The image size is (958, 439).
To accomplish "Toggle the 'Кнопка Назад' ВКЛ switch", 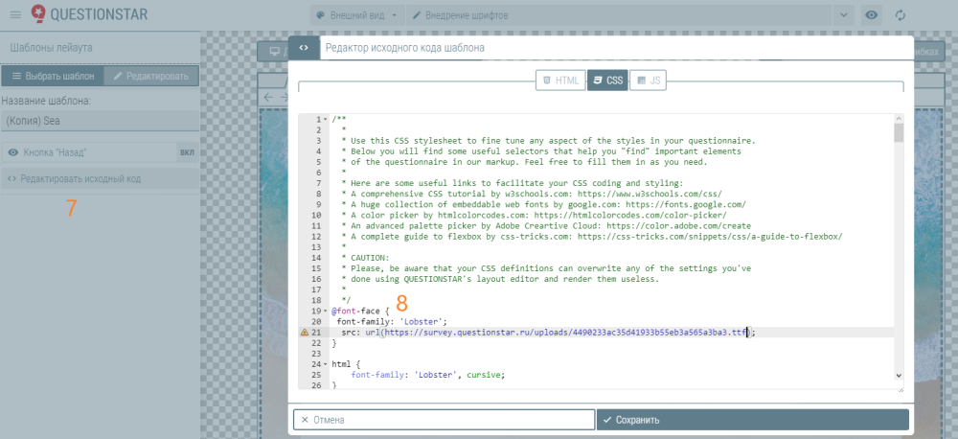I will click(x=187, y=152).
